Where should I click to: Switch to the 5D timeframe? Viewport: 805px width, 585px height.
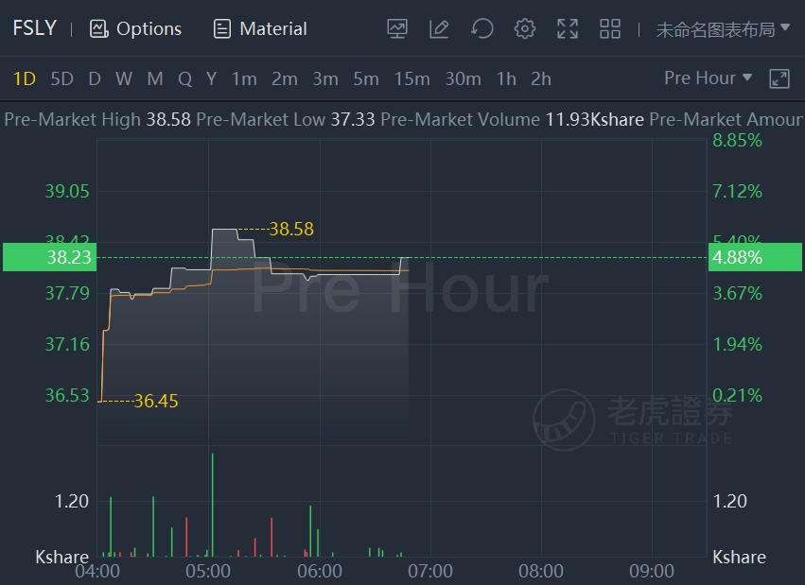(x=62, y=79)
